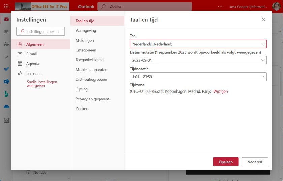Open the Zoeken settings section

pos(97,109)
